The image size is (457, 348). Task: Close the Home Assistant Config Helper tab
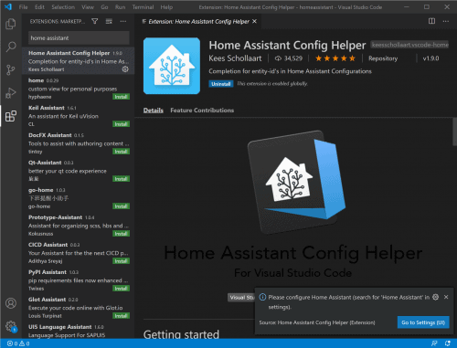[x=254, y=21]
